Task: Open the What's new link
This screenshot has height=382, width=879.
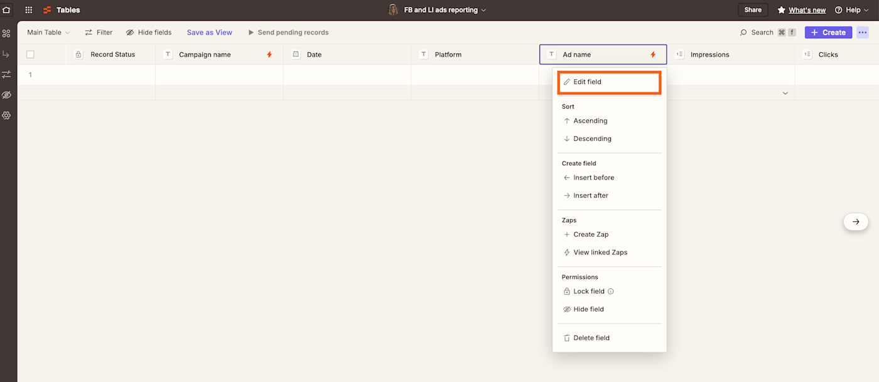Action: (807, 10)
